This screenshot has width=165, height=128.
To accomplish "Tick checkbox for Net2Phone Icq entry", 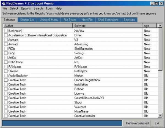I will 6,62.
